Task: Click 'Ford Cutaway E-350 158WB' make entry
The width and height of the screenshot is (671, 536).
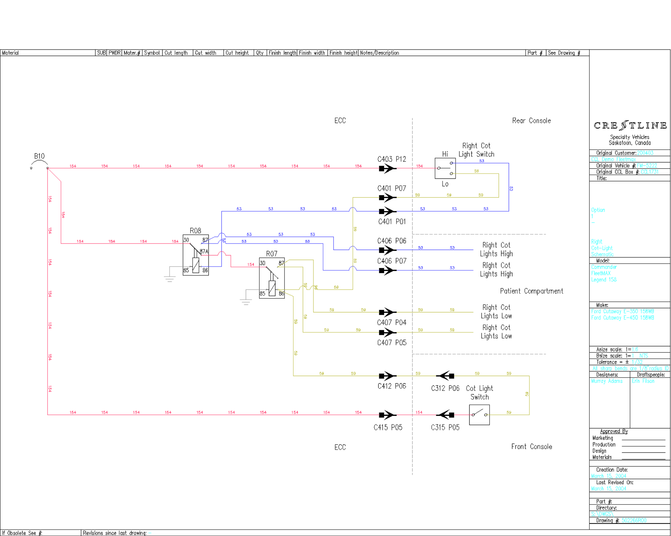Action: pos(622,311)
